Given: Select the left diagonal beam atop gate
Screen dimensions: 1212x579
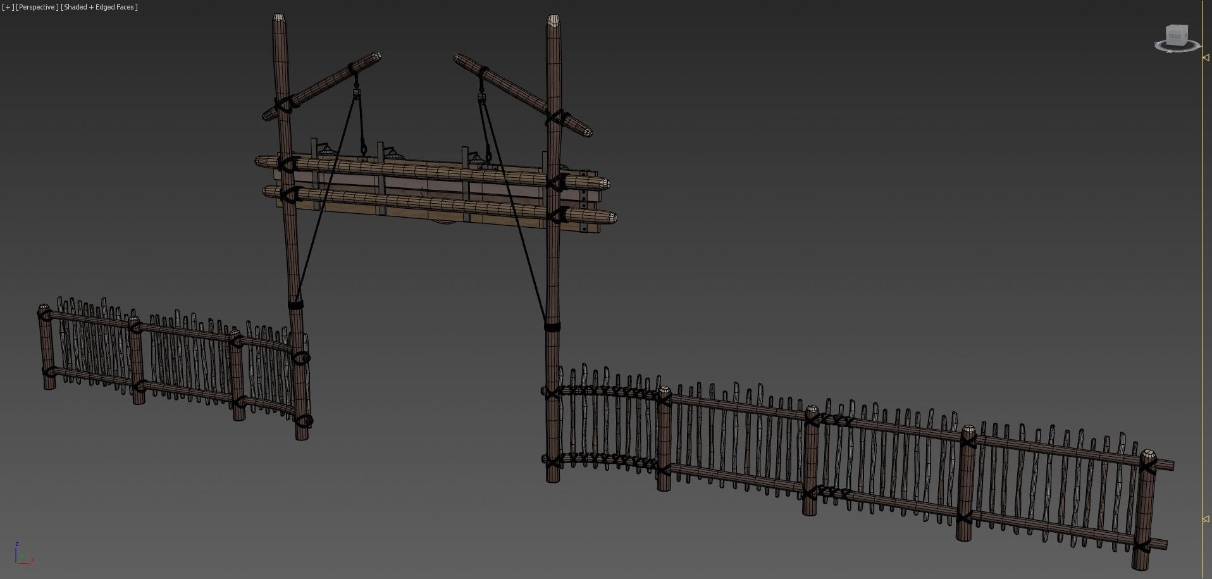Looking at the screenshot, I should [x=322, y=86].
